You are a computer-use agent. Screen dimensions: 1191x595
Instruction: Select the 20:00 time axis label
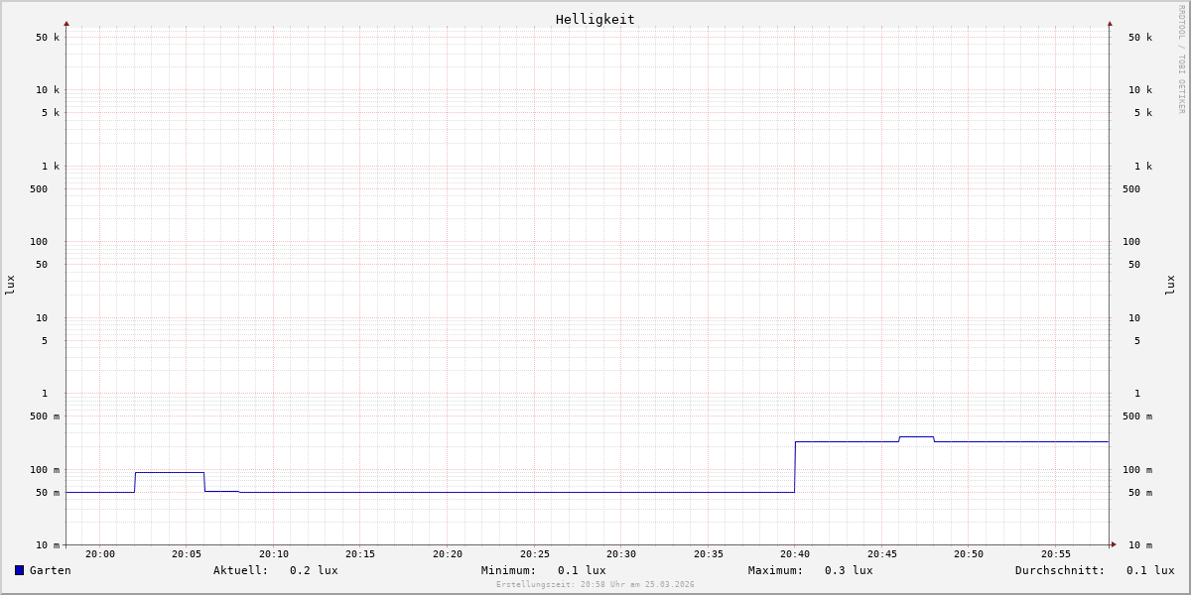coord(100,554)
